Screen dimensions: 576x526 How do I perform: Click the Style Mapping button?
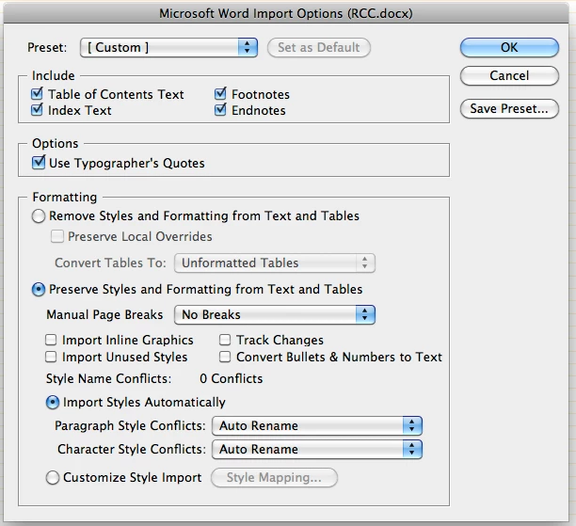point(274,477)
